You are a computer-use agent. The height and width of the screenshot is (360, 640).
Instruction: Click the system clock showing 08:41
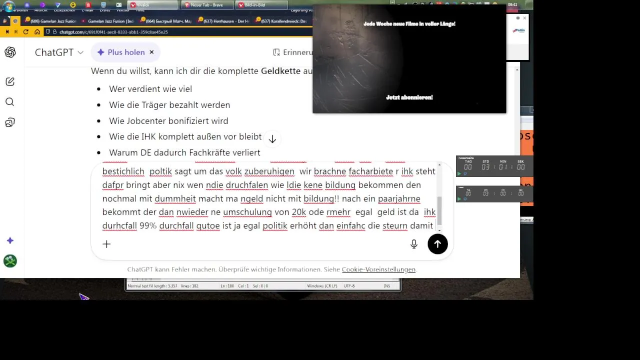coord(512,4)
